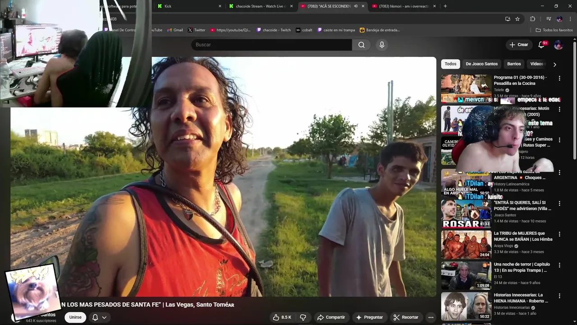Open a new browser tab with the plus
The height and width of the screenshot is (325, 577).
point(445,6)
